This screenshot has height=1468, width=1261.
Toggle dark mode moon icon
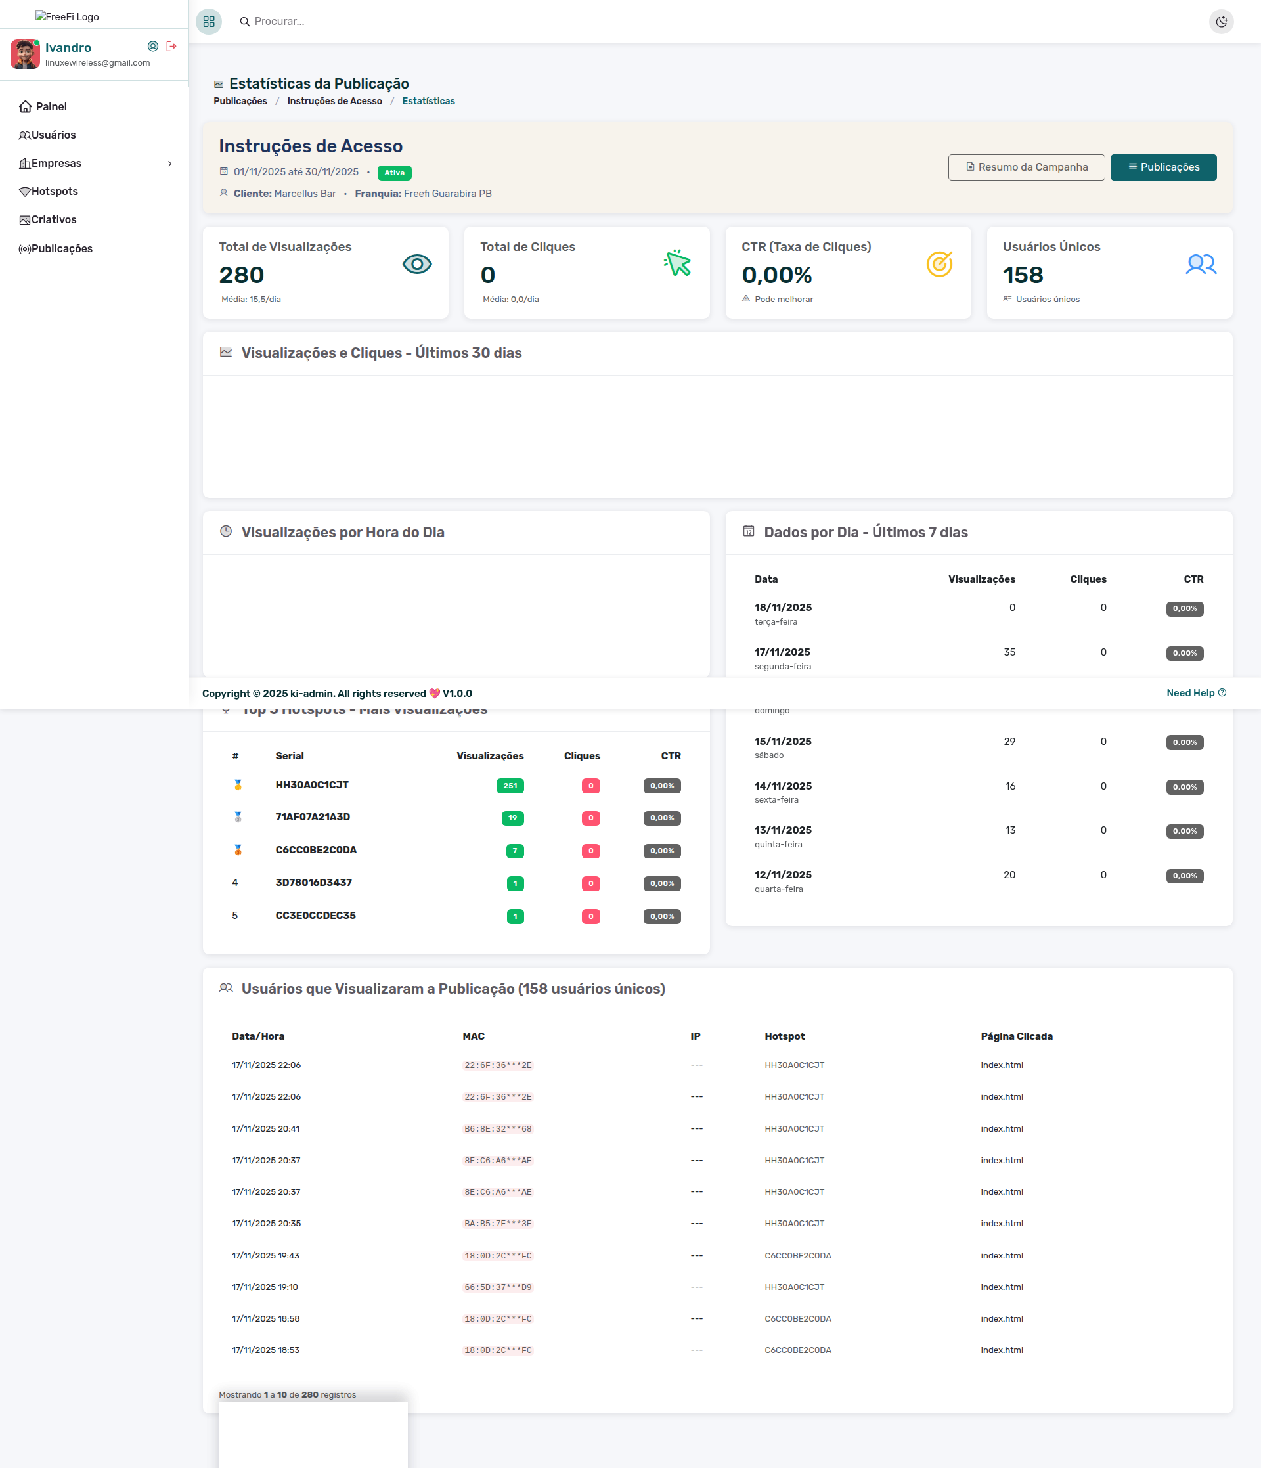pyautogui.click(x=1221, y=21)
